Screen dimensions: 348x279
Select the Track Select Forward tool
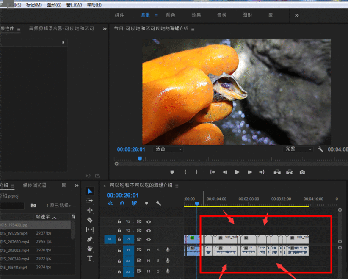90,201
